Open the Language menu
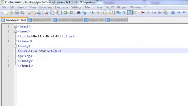This screenshot has height=106, width=188. pos(61,7)
